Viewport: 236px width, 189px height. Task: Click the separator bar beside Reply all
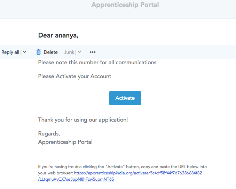pyautogui.click(x=21, y=52)
